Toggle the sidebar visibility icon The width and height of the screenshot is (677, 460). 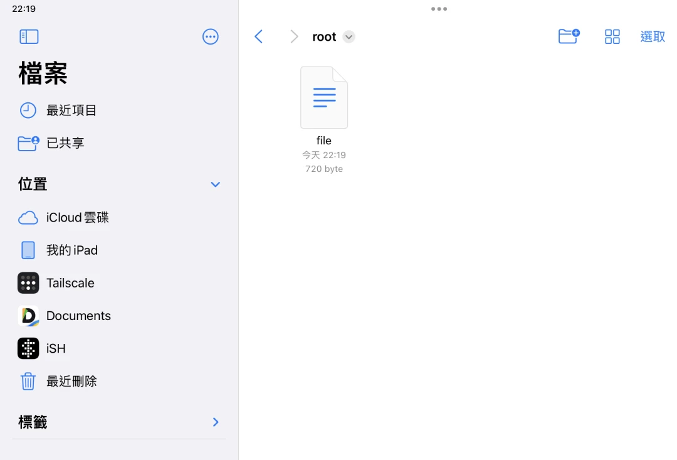(29, 37)
